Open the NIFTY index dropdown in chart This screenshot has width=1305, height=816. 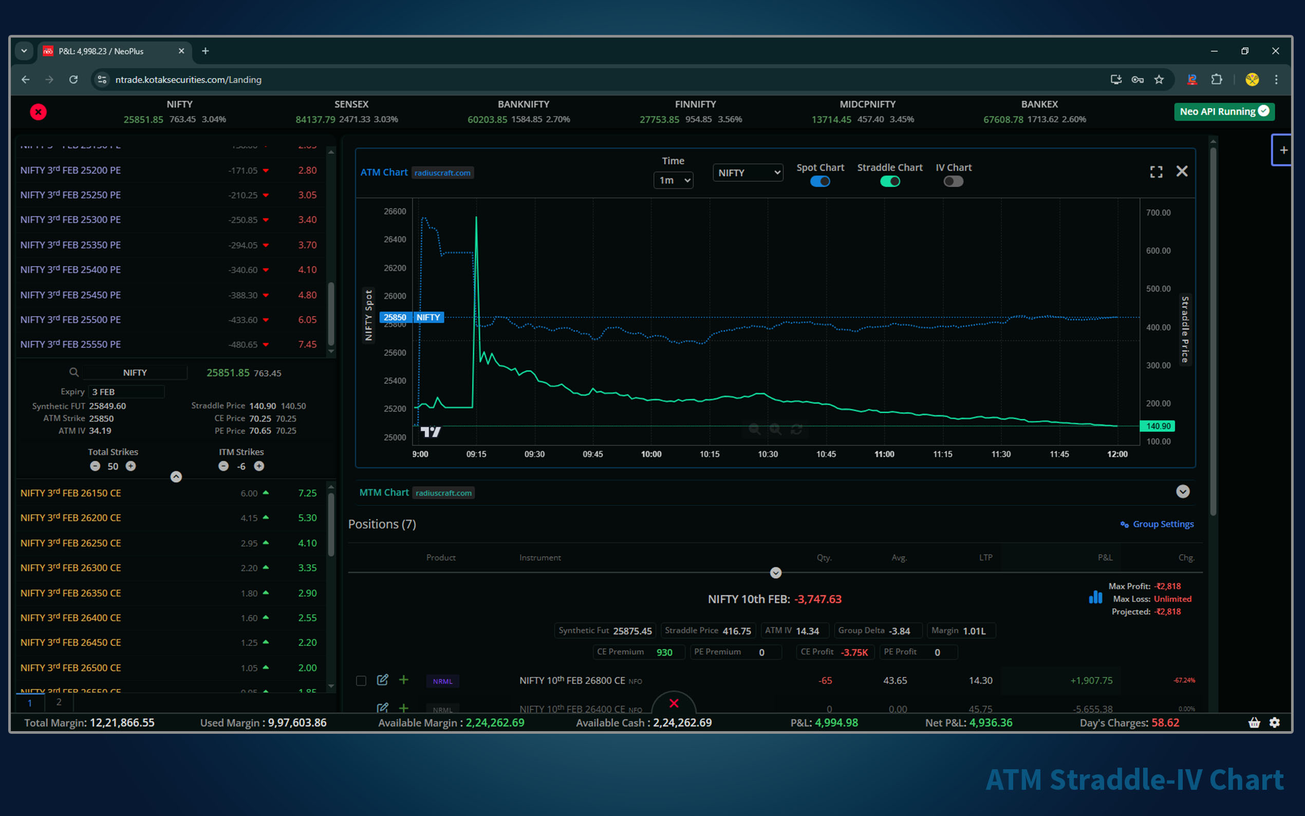(x=748, y=173)
